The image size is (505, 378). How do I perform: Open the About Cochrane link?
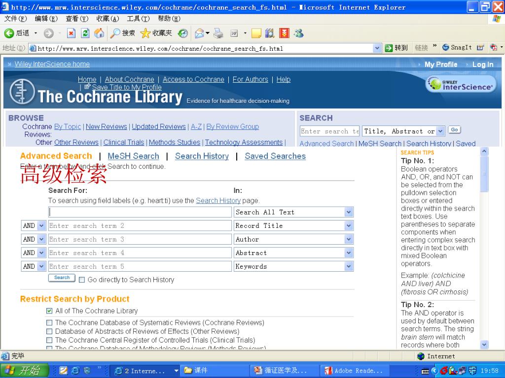(130, 79)
